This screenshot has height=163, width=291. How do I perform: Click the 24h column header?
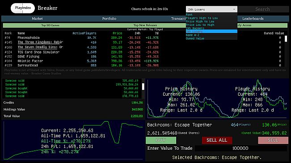click(x=137, y=33)
